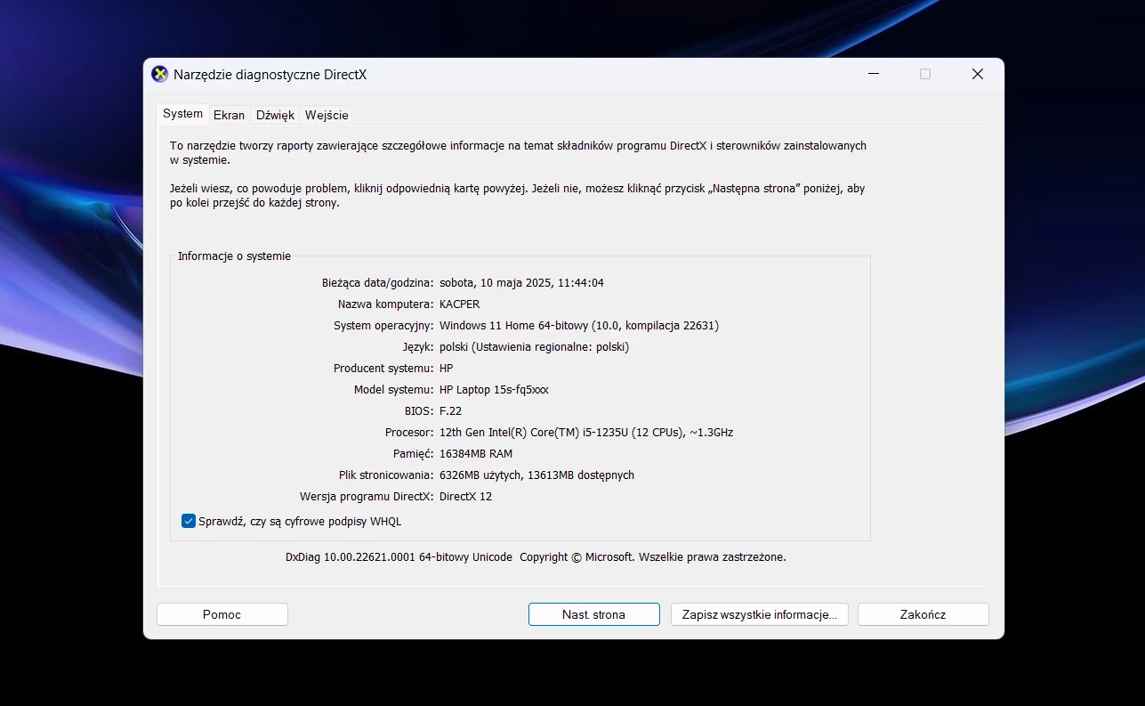The width and height of the screenshot is (1145, 706).
Task: Go to next page with Nast. strona
Action: click(593, 614)
